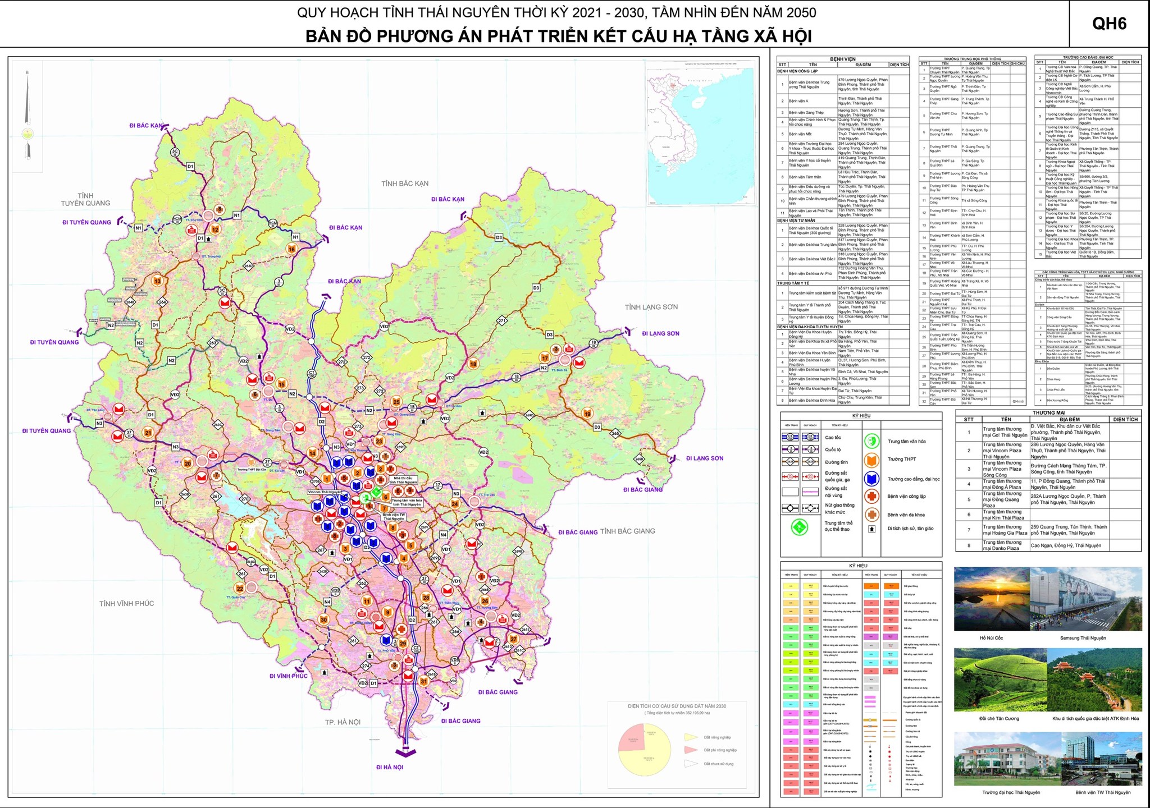Image resolution: width=1150 pixels, height=808 pixels.
Task: Click the white Đất chưa sử dụng pie legend swatch
Action: pyautogui.click(x=691, y=764)
